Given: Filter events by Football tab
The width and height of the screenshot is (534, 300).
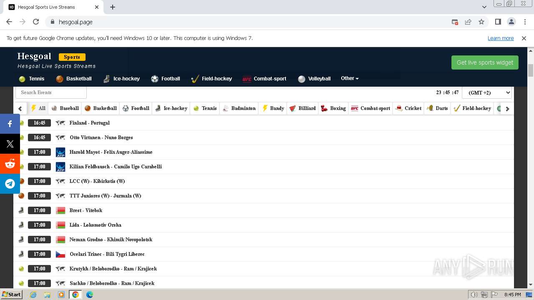Looking at the screenshot, I should (x=136, y=108).
